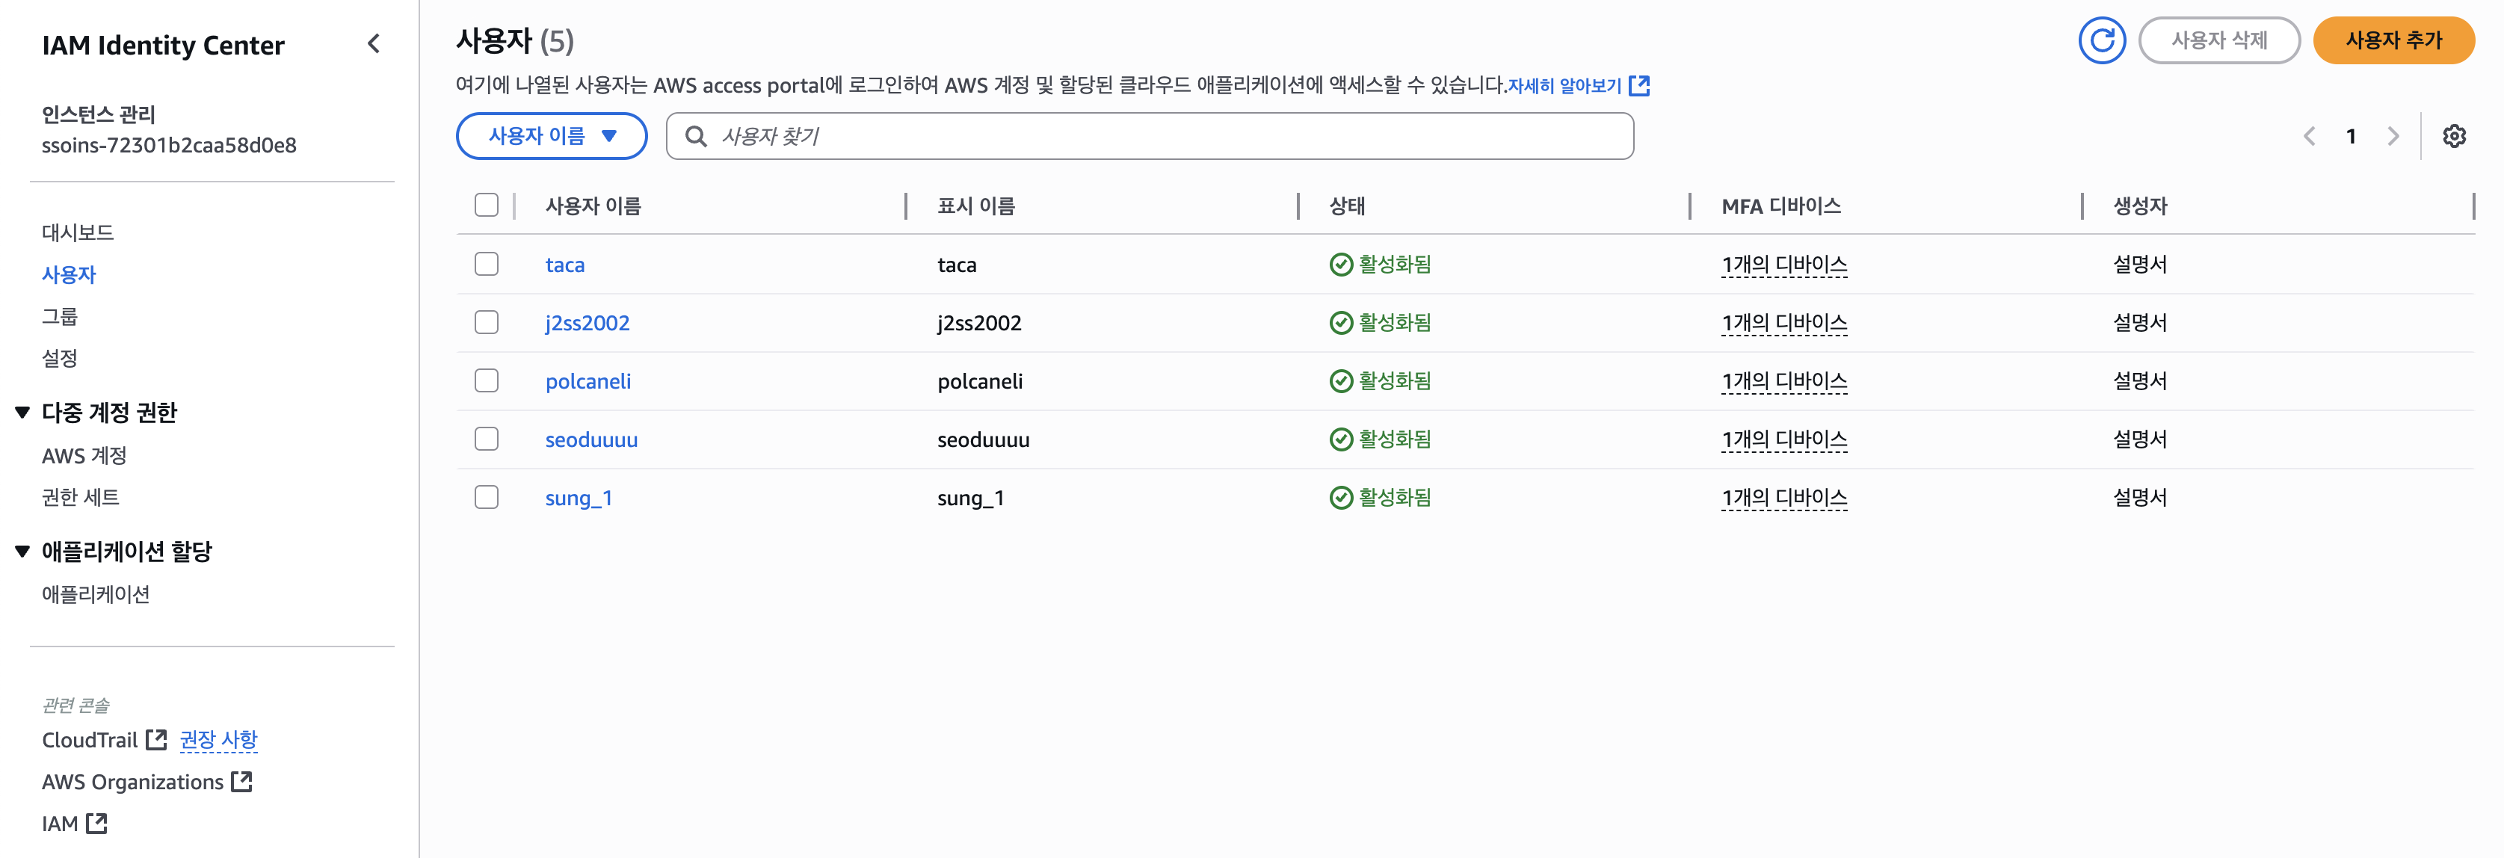The height and width of the screenshot is (858, 2504).
Task: Go to previous page arrow
Action: tap(2310, 136)
